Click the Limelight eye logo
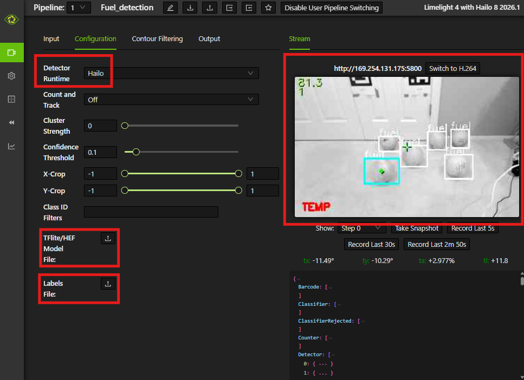Image resolution: width=524 pixels, height=380 pixels. [x=12, y=19]
